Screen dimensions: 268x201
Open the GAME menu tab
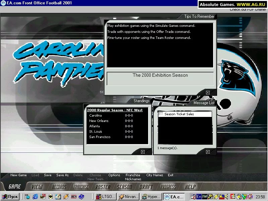point(15,187)
